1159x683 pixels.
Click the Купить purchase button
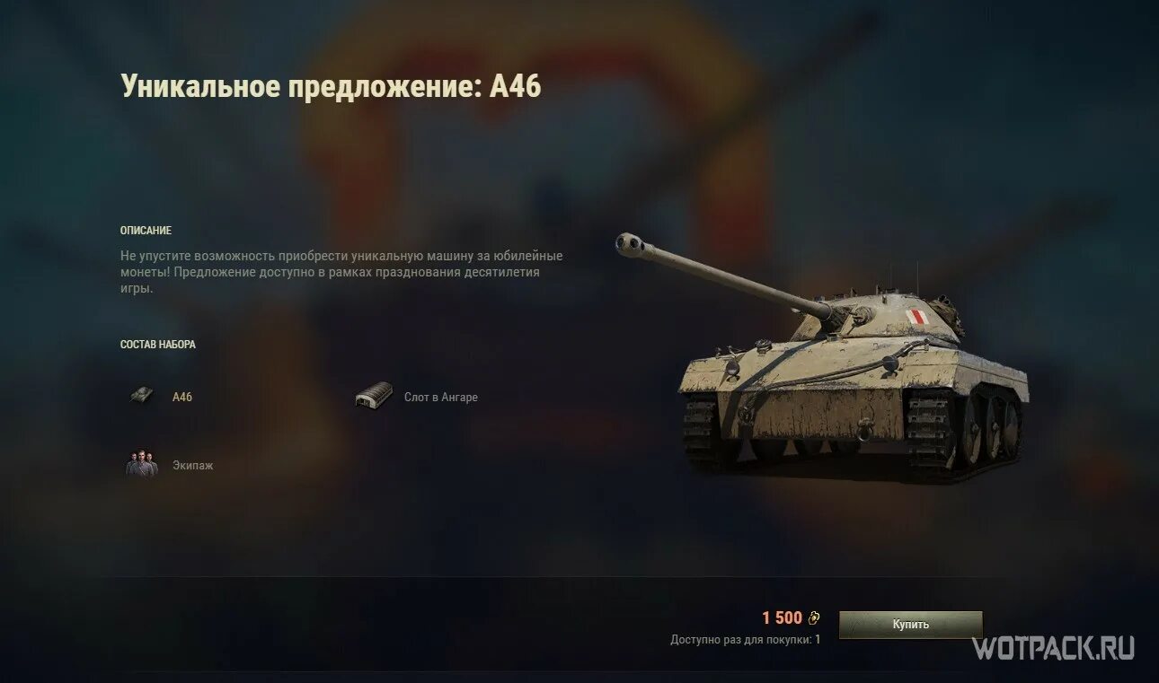point(910,625)
